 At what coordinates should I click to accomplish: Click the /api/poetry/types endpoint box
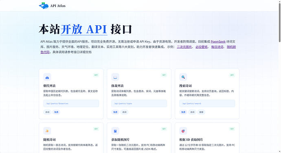(x=139, y=103)
